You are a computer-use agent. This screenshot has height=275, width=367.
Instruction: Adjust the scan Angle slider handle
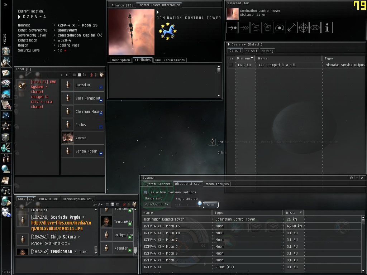(200, 203)
